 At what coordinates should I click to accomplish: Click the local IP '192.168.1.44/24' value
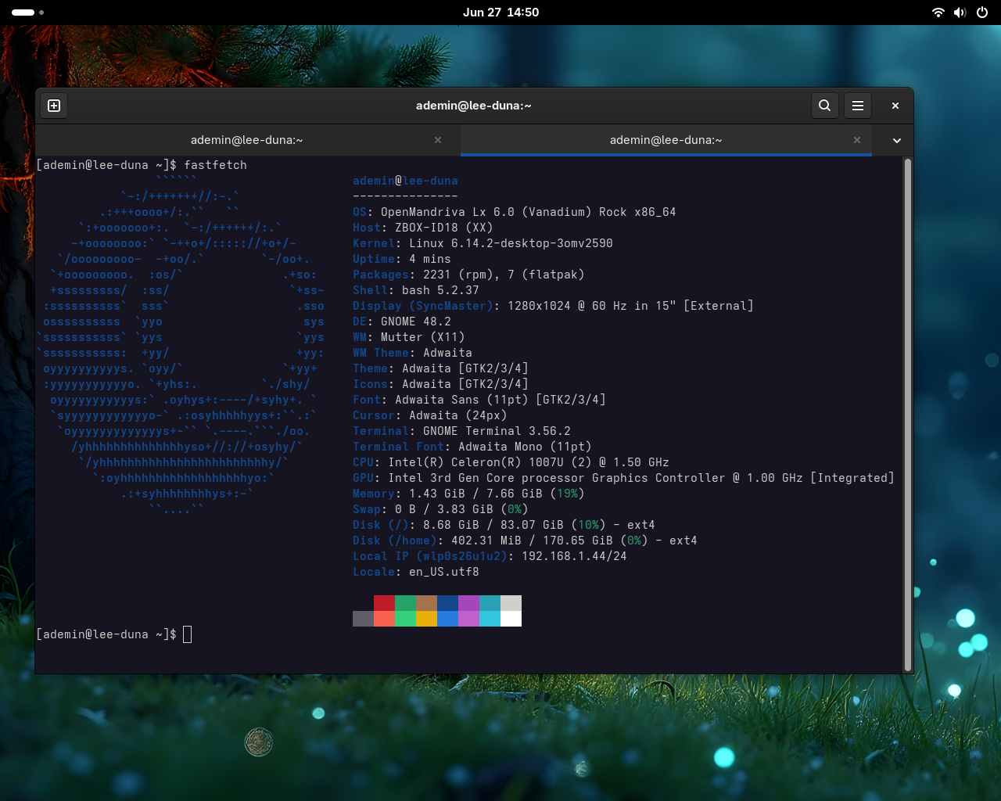574,556
